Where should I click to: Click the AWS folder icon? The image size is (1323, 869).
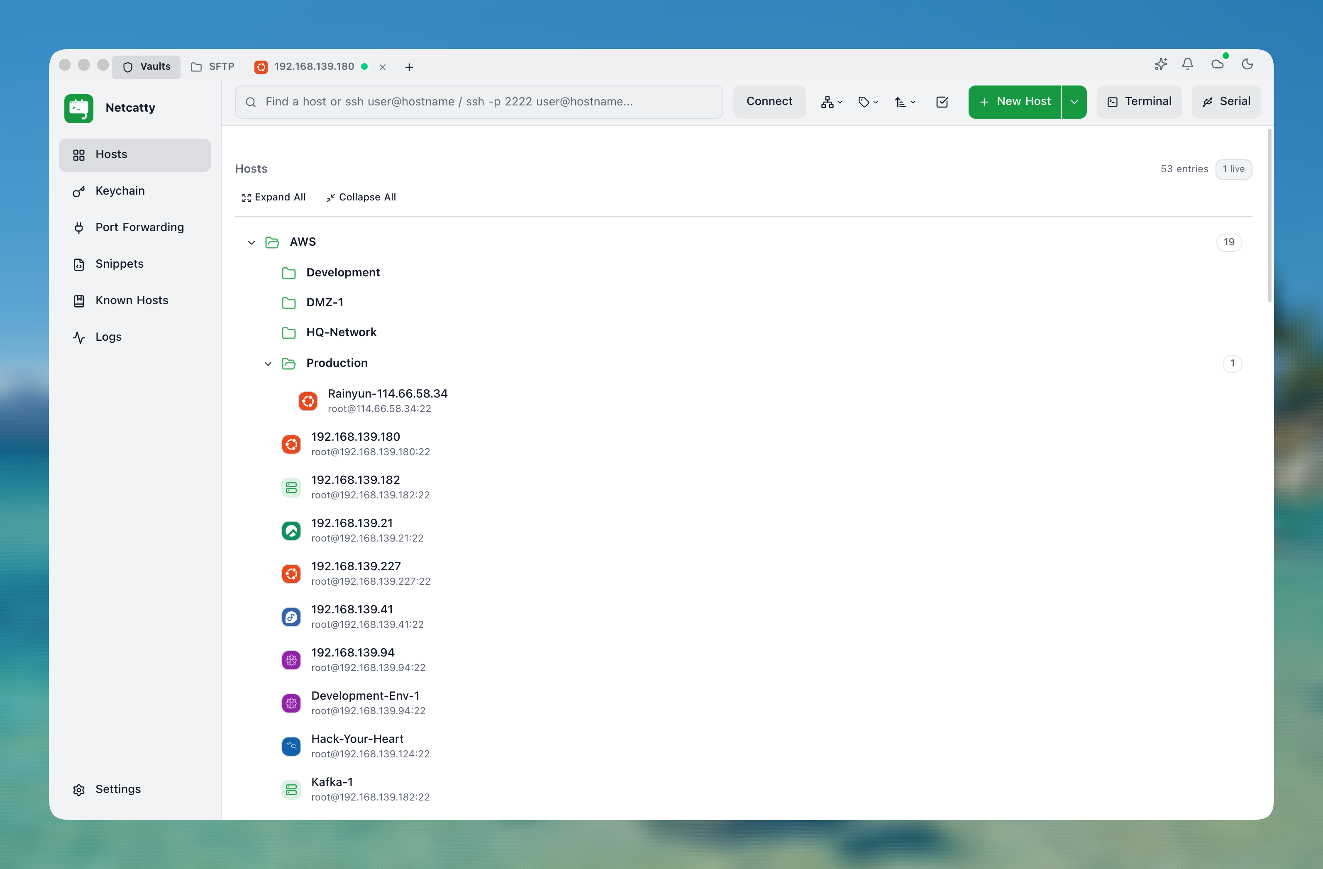pos(272,242)
